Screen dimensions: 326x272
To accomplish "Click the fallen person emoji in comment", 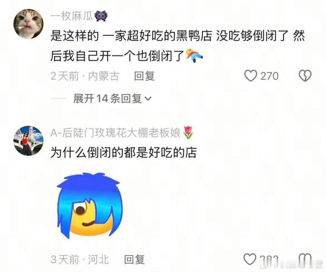I will pyautogui.click(x=194, y=56).
